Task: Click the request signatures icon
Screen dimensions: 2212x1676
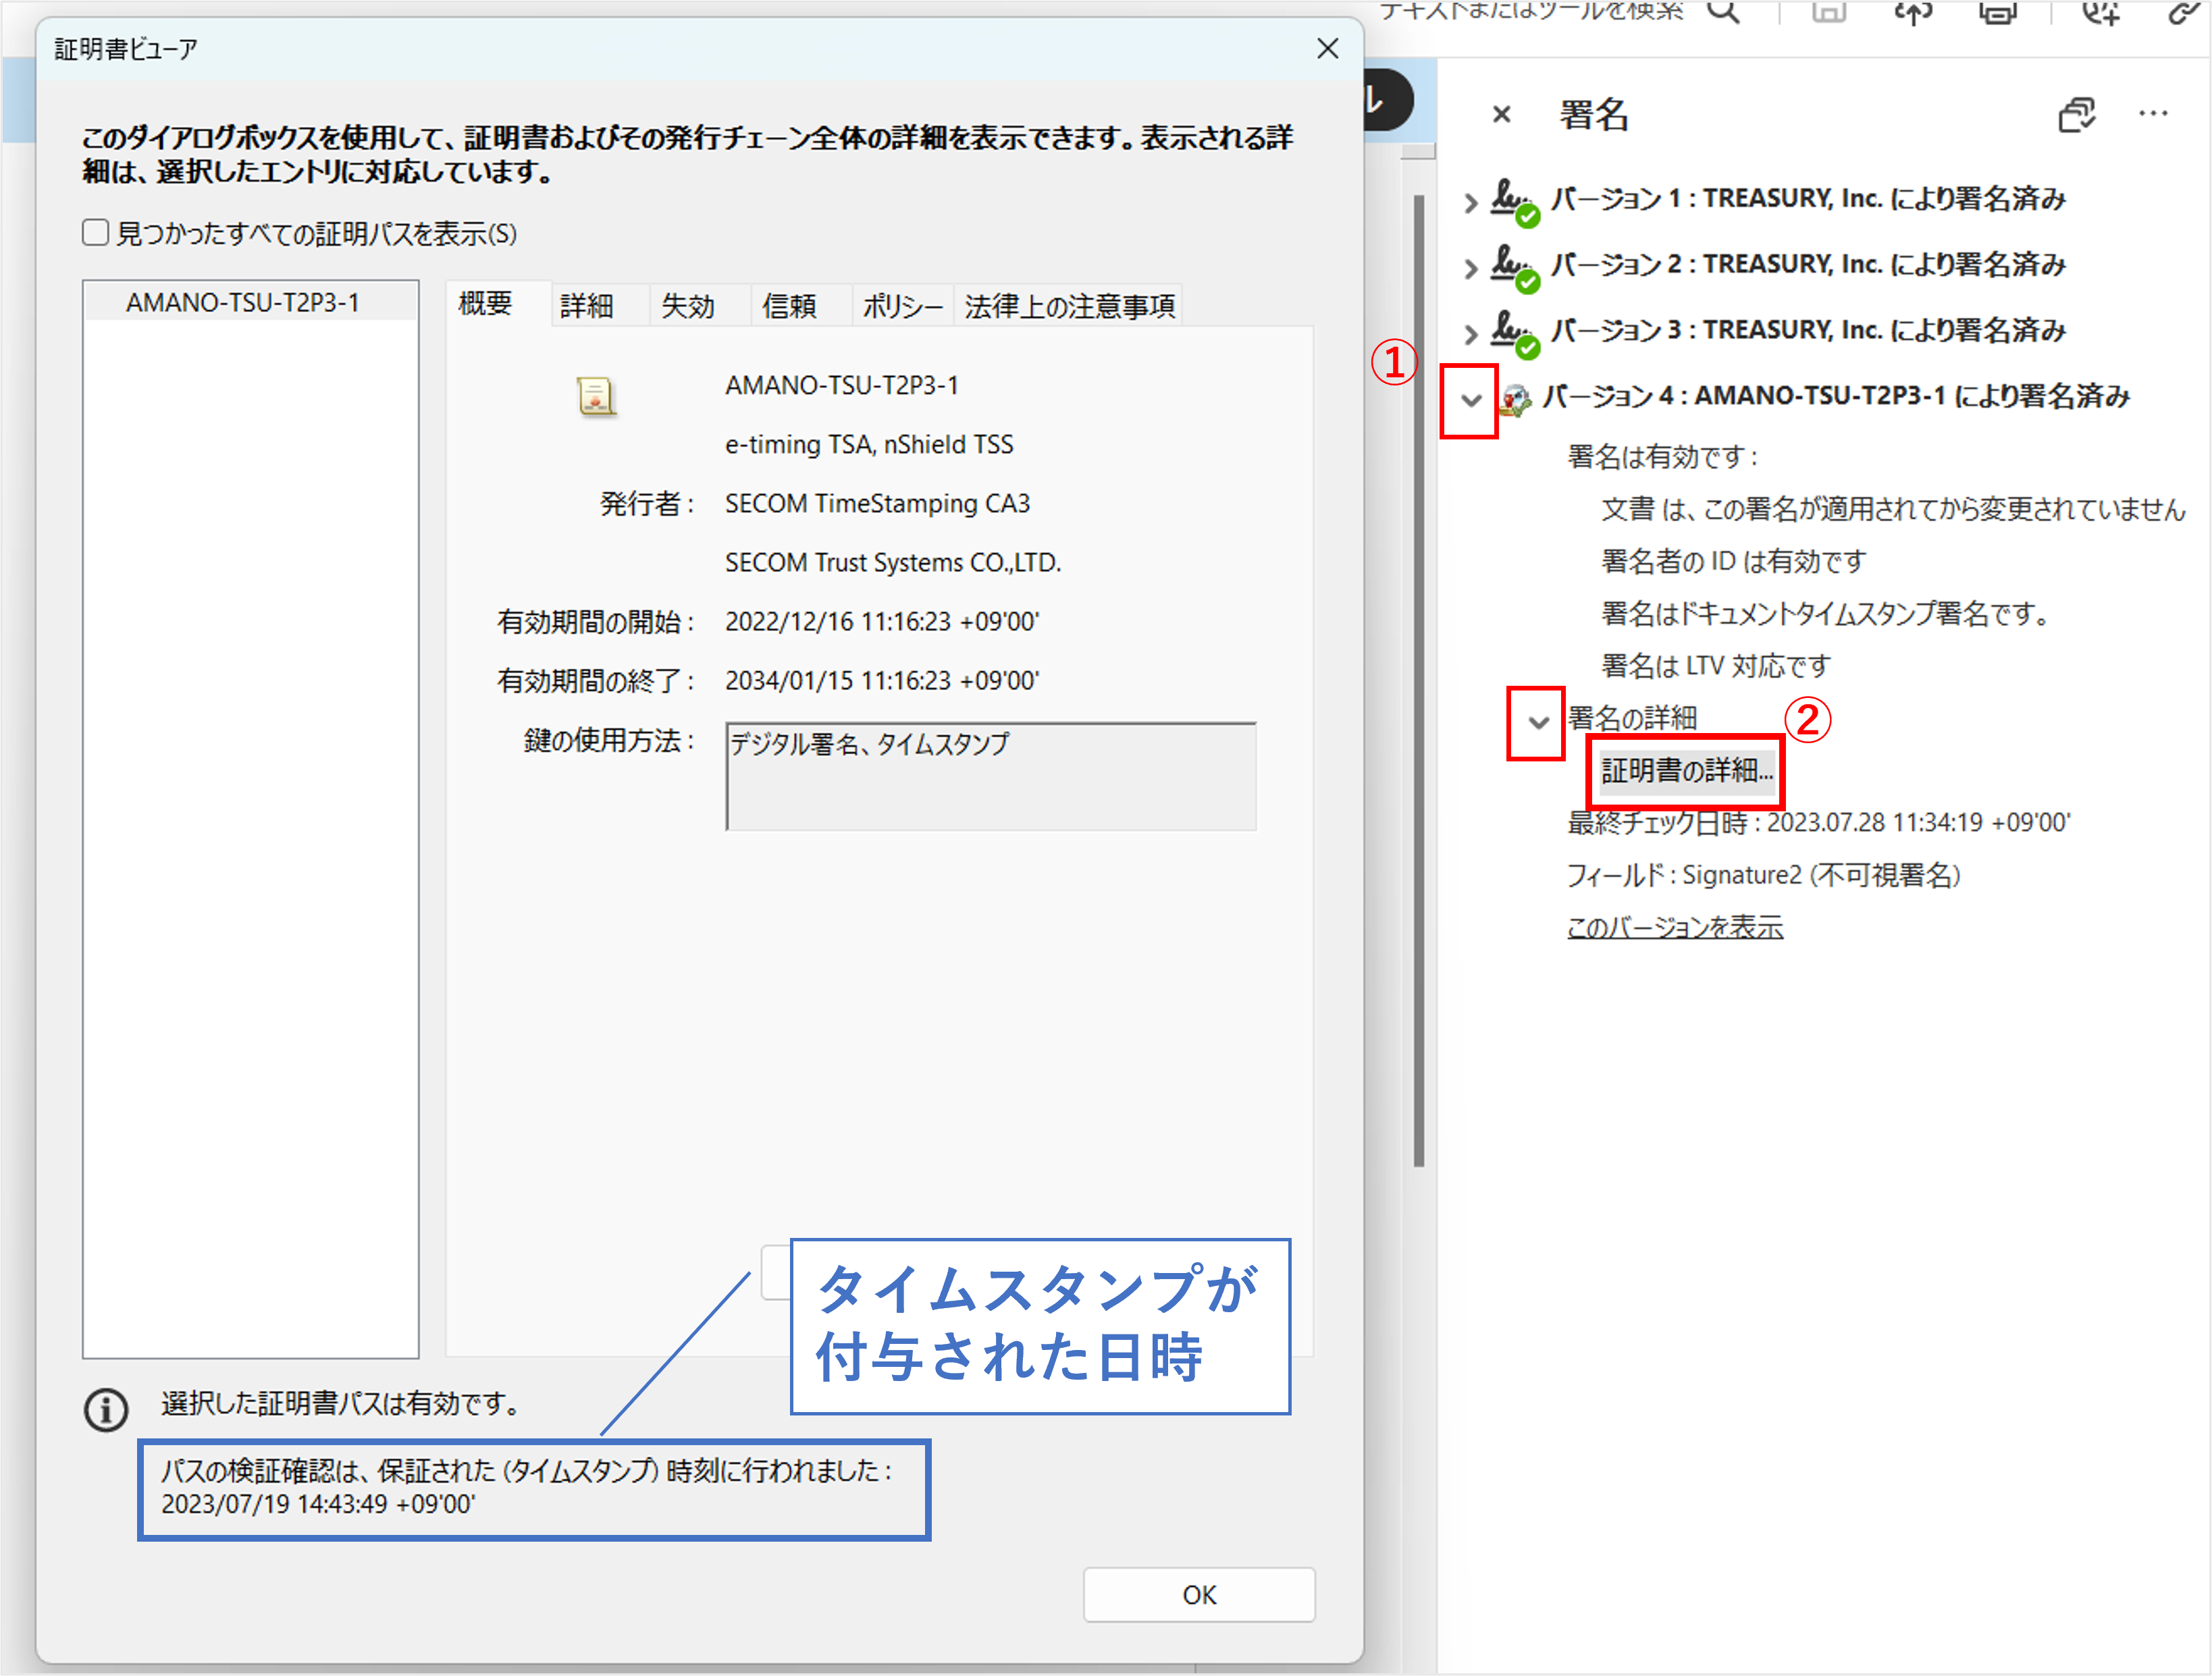Action: [2100, 15]
